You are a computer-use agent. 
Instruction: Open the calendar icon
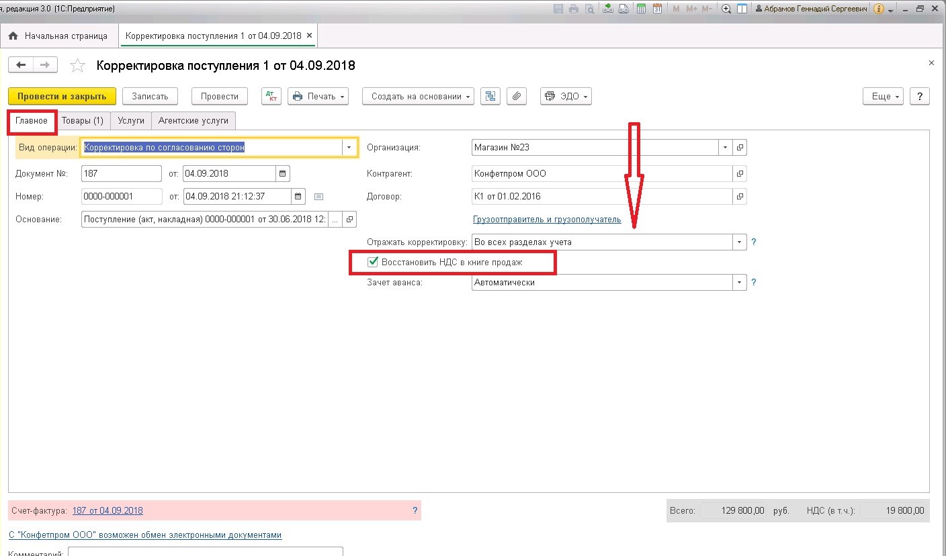657,9
